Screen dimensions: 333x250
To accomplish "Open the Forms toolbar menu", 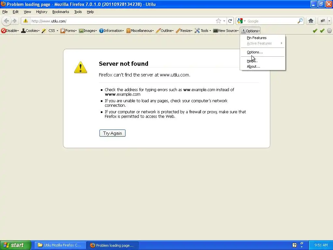I will point(68,31).
